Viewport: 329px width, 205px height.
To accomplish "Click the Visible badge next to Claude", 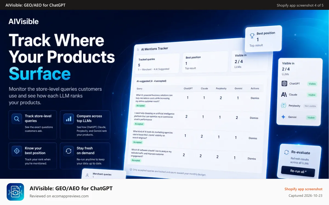I will pos(312,95).
